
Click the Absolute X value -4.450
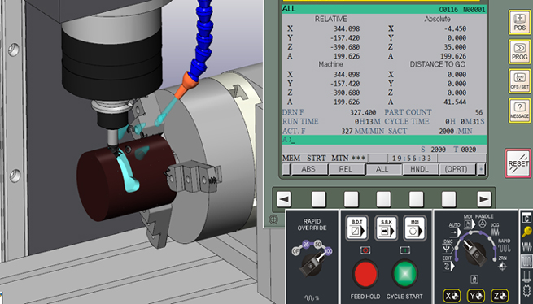455,29
